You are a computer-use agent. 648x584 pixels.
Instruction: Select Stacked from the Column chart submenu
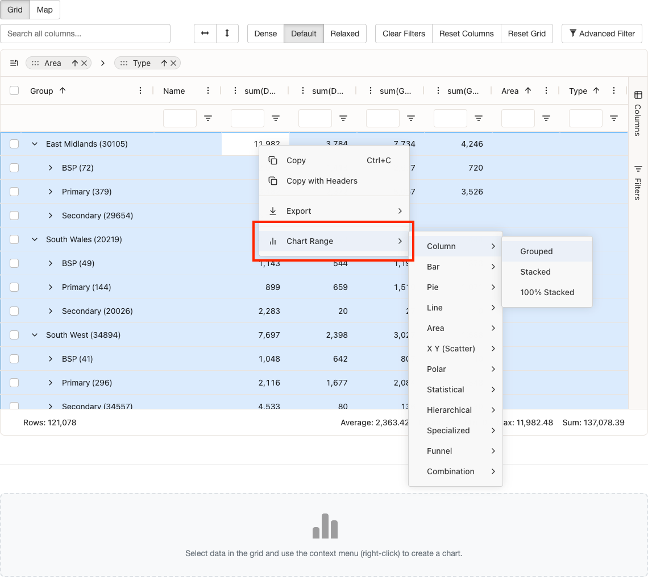coord(534,272)
